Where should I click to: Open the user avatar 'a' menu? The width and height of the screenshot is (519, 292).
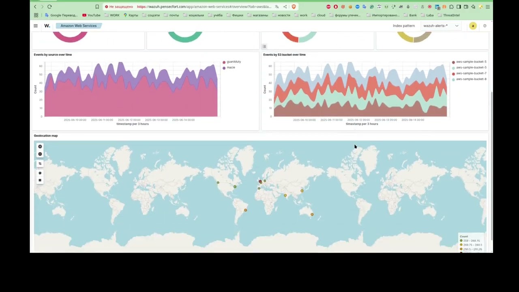tap(473, 26)
